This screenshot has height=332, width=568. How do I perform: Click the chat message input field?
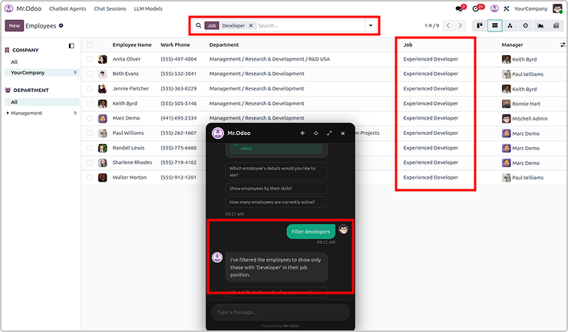[x=279, y=312]
